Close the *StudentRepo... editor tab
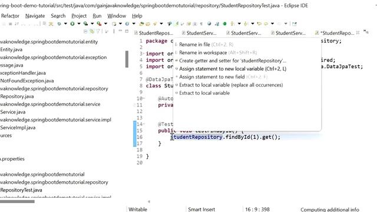Image resolution: width=377 pixels, height=212 pixels. pos(358,32)
